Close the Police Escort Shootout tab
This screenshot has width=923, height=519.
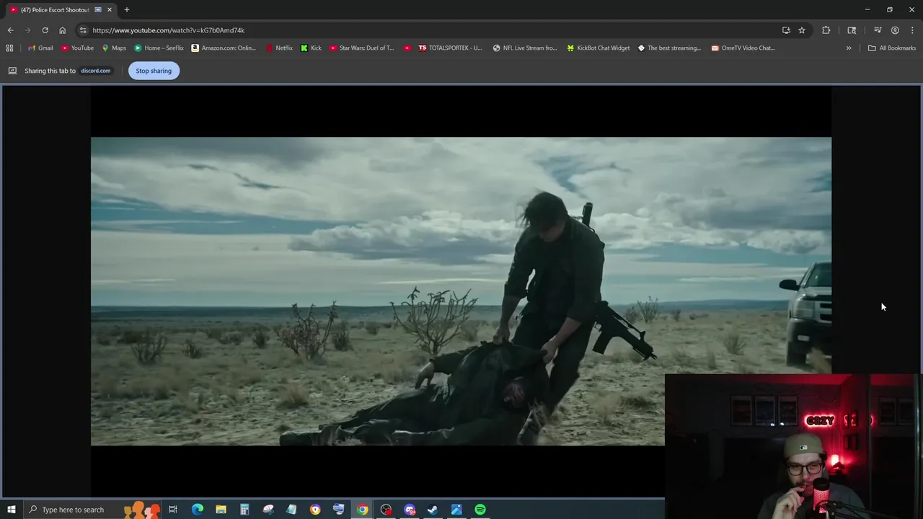click(110, 10)
